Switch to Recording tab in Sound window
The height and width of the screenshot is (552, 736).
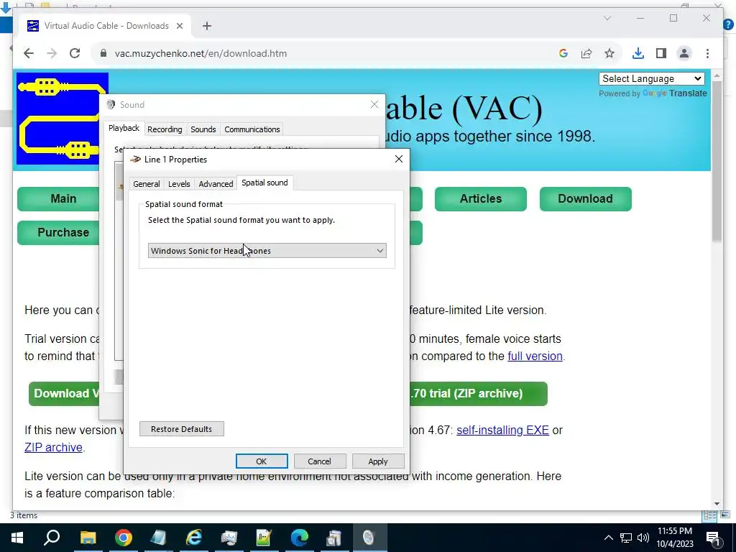[165, 129]
